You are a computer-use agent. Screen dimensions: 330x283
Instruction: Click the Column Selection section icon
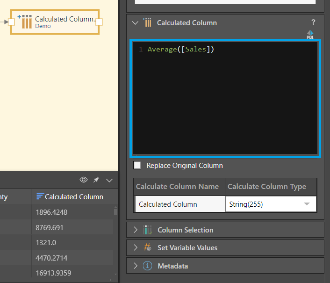(x=148, y=230)
